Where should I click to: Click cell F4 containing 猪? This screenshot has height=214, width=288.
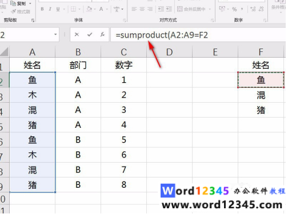tap(261, 110)
